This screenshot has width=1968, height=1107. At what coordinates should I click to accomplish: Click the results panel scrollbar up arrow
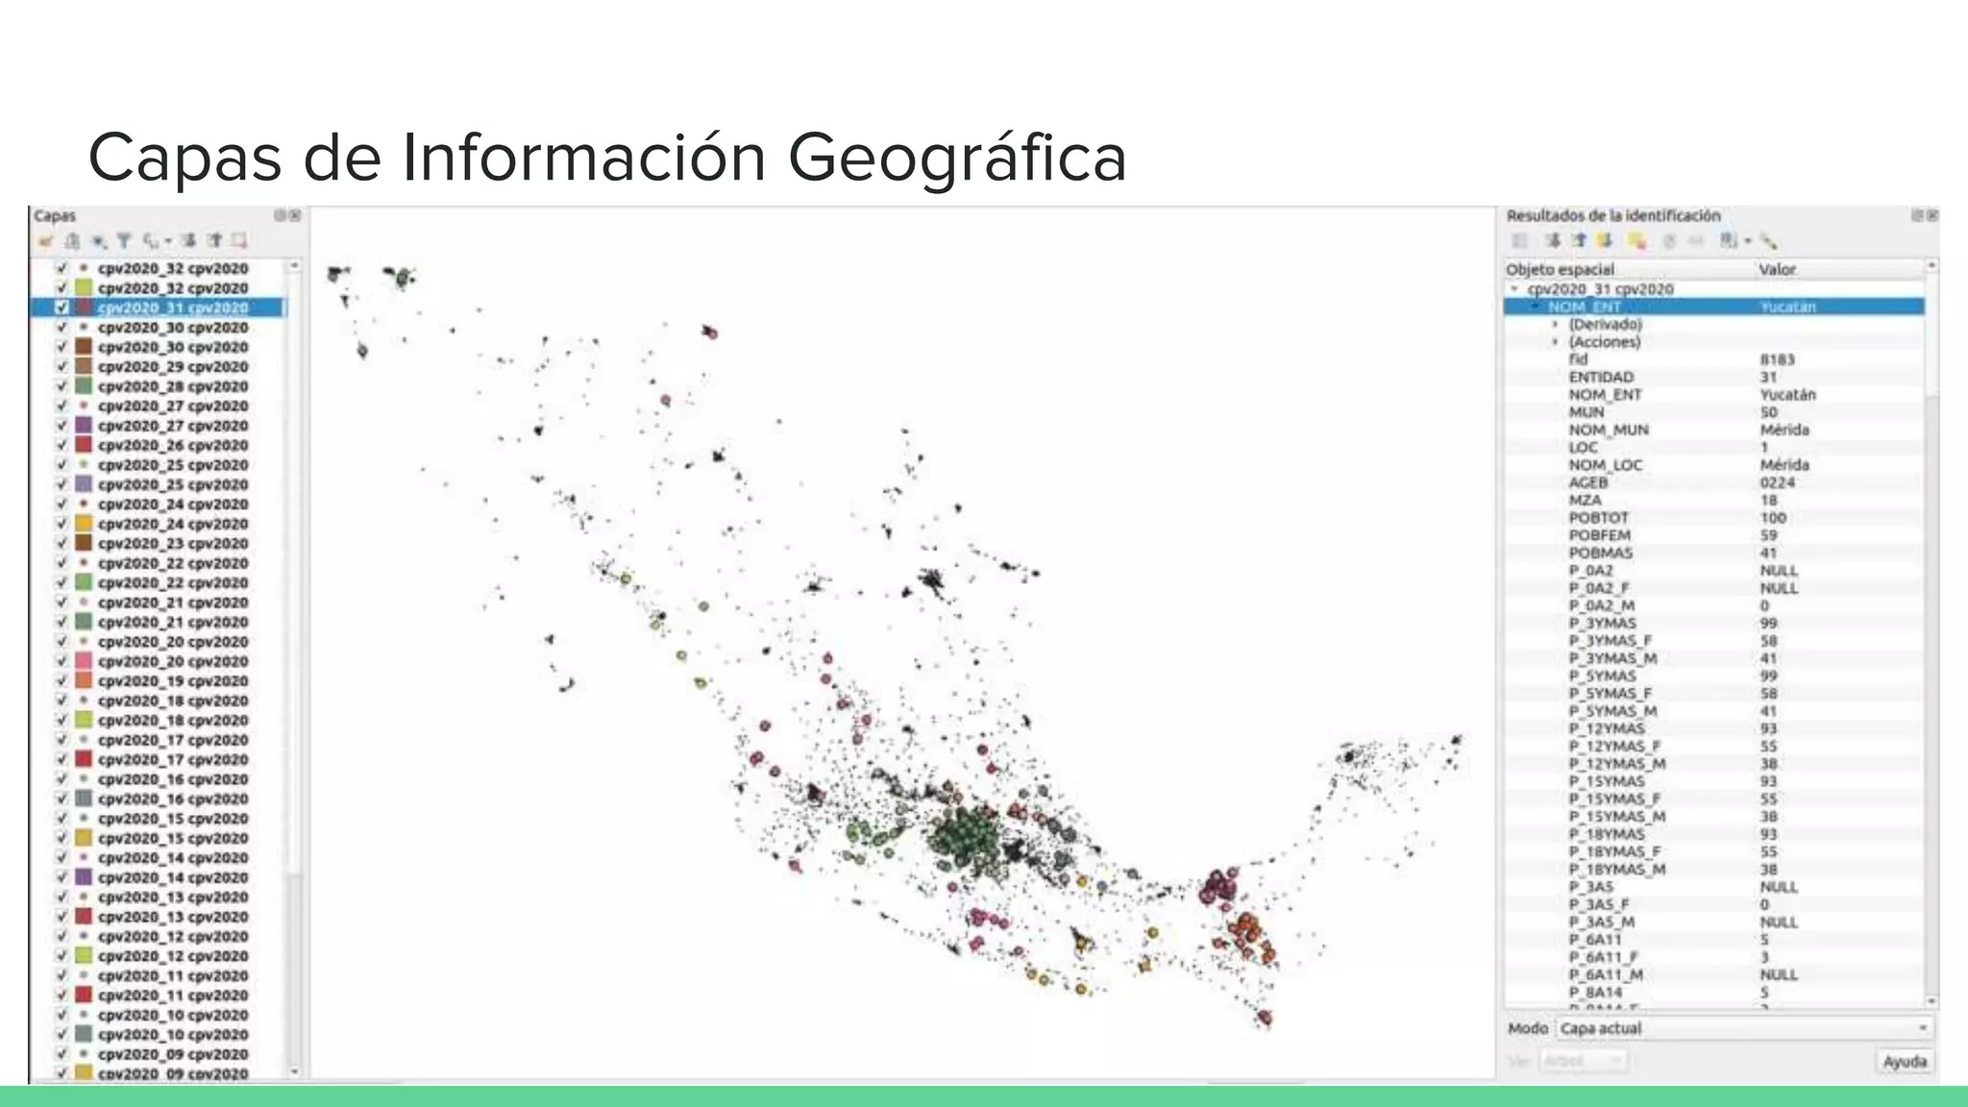(1931, 265)
